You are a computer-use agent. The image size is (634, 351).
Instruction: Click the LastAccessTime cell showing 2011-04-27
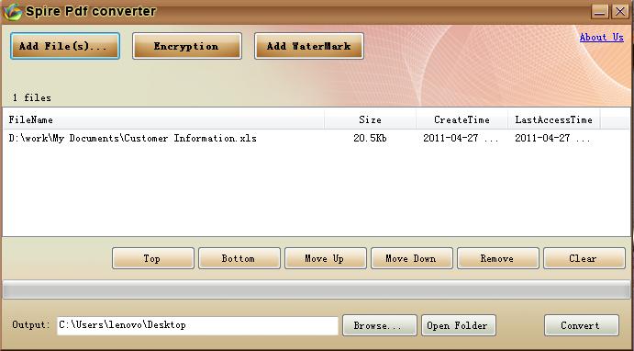click(552, 138)
